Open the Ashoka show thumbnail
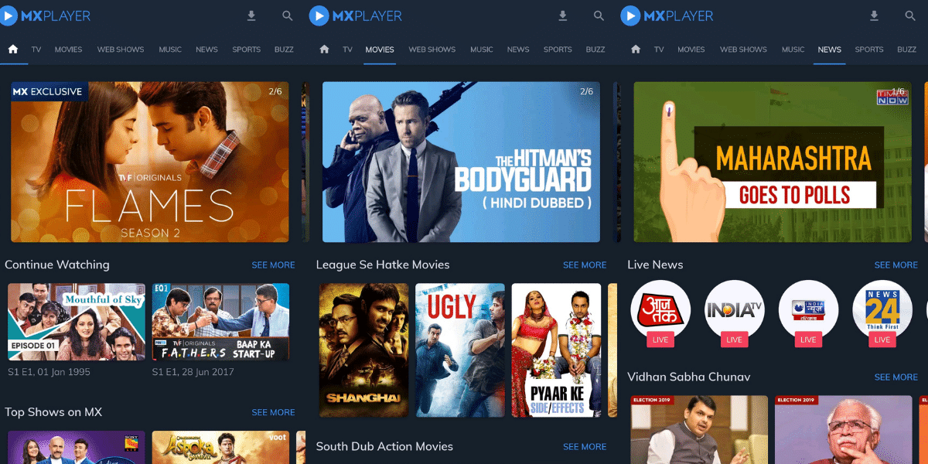The image size is (928, 464). pyautogui.click(x=220, y=448)
